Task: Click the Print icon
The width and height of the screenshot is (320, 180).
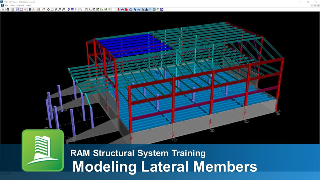Action: [x=8, y=9]
